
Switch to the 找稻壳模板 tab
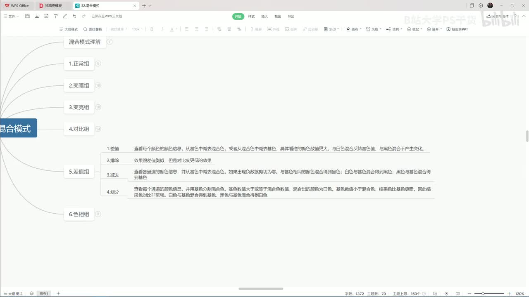(54, 6)
